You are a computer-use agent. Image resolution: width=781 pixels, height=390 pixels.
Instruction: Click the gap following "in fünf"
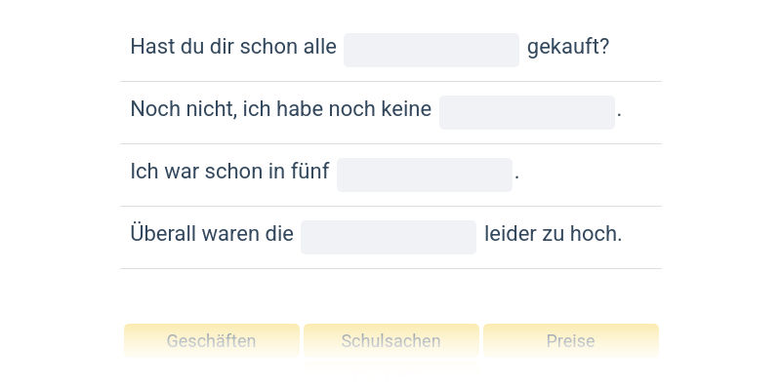tap(424, 175)
